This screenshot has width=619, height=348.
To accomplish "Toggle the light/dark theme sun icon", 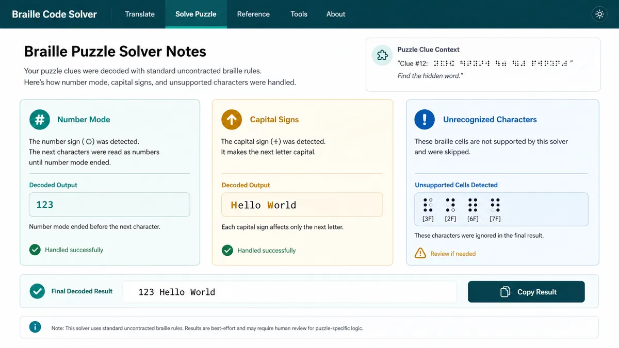I will [x=599, y=14].
